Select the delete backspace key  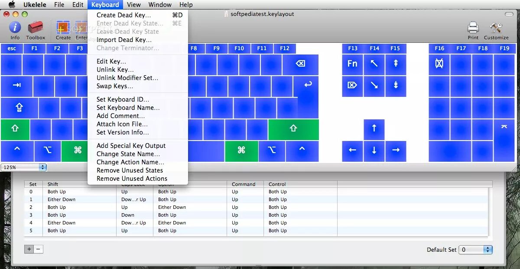pos(300,64)
